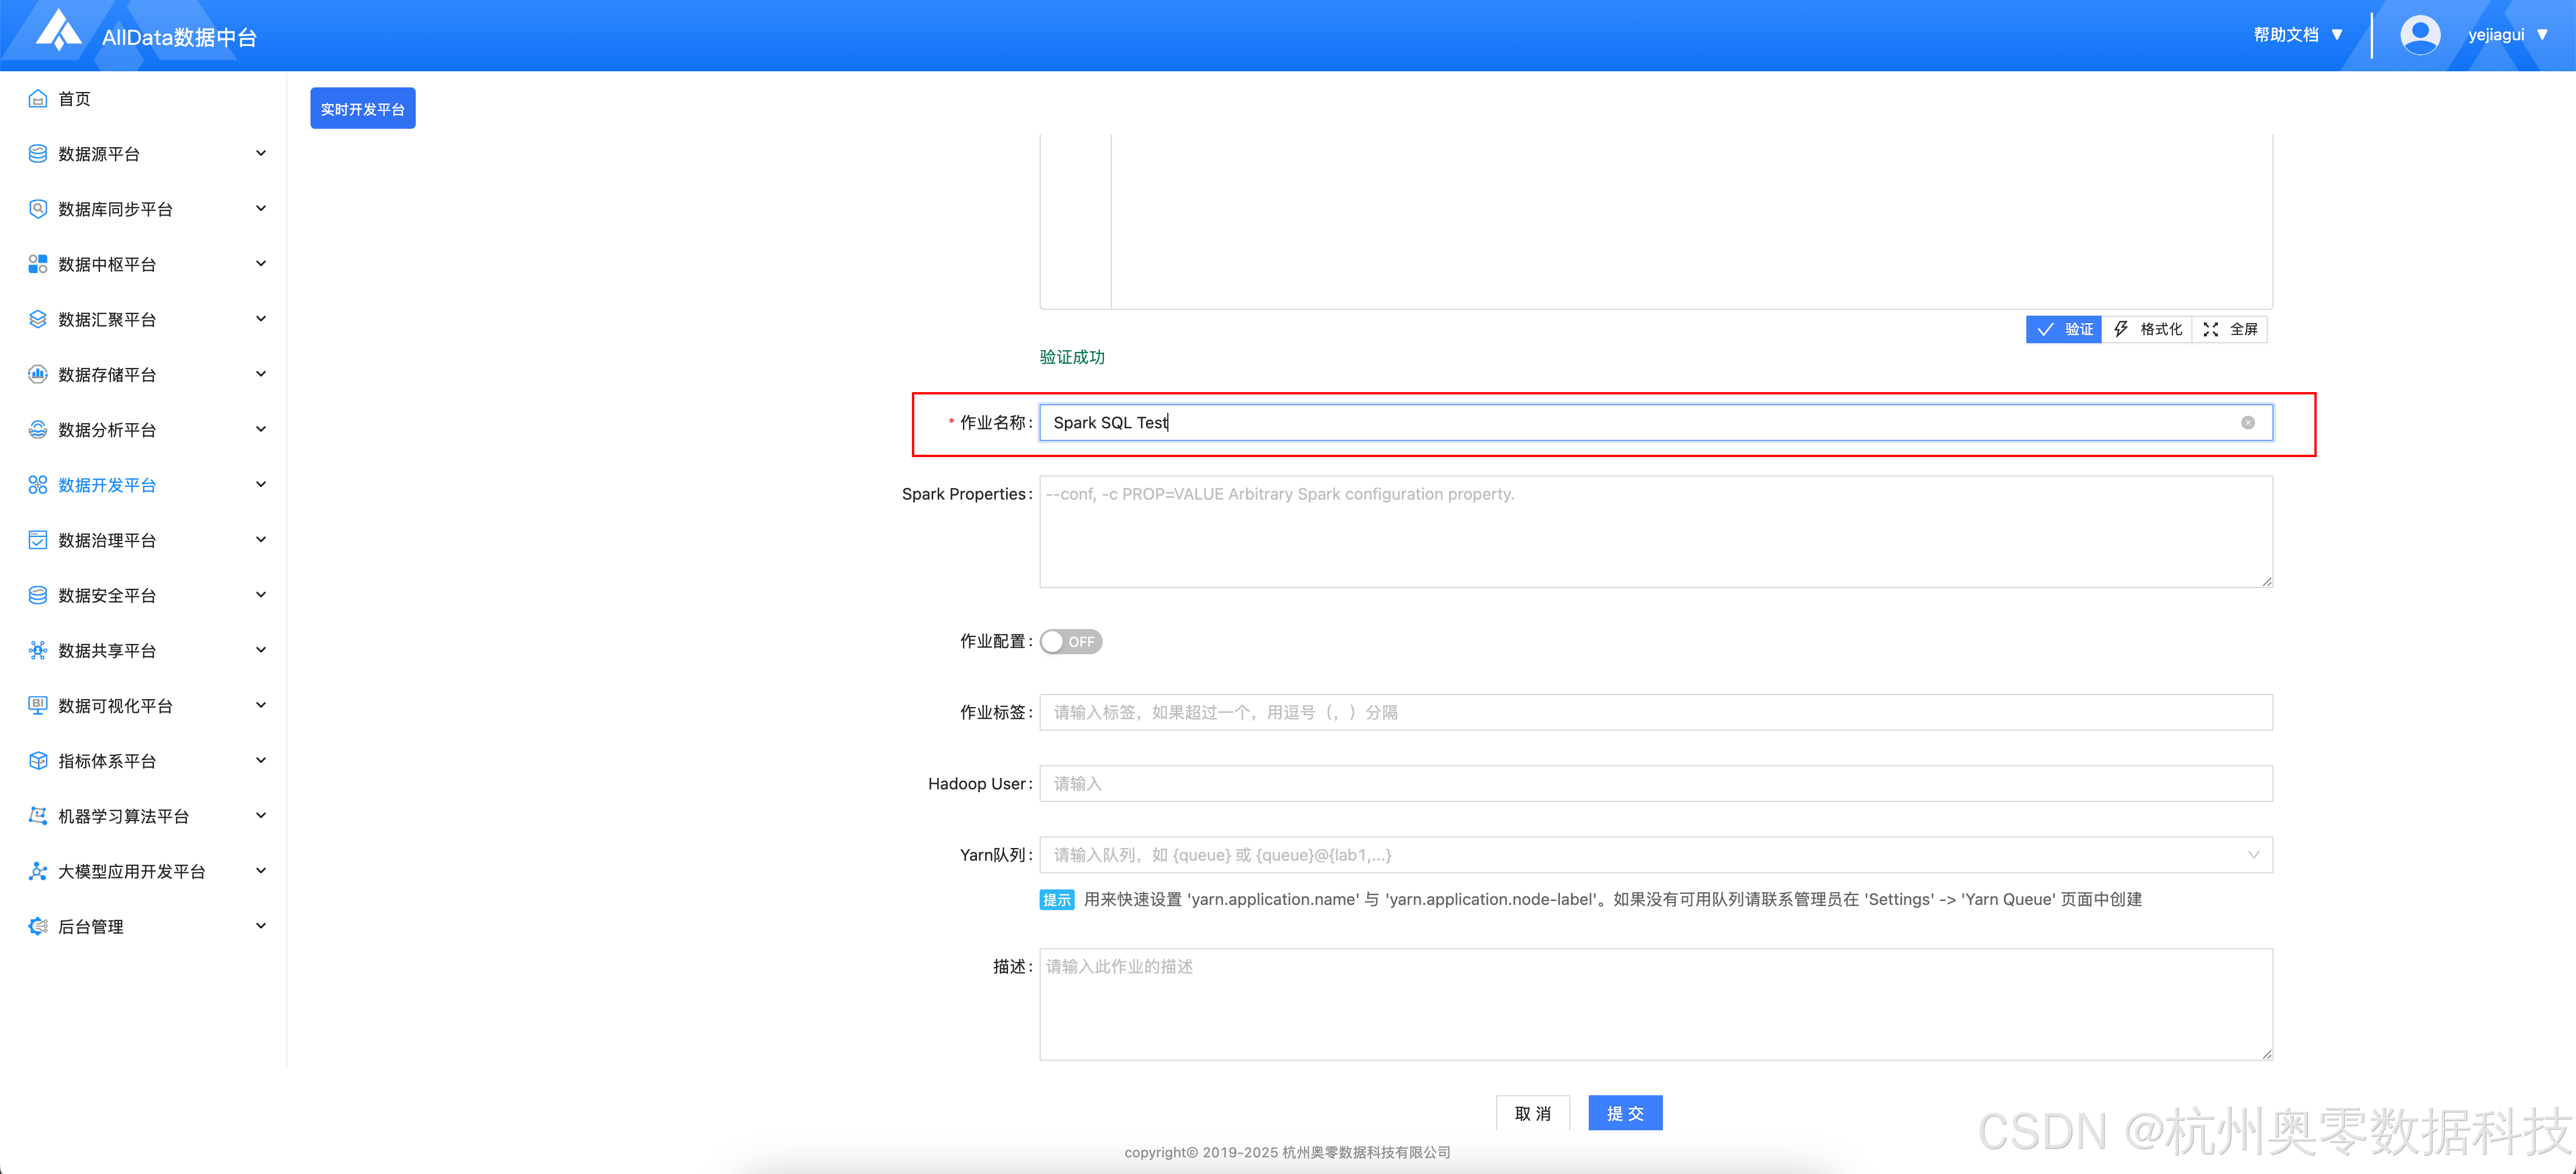Click the 后台管理 gear icon
Viewport: 2576px width, 1174px height.
coord(38,926)
